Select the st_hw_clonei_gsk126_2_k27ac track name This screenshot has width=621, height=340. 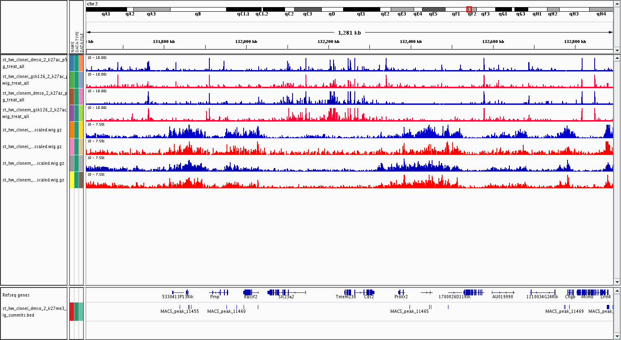point(34,80)
